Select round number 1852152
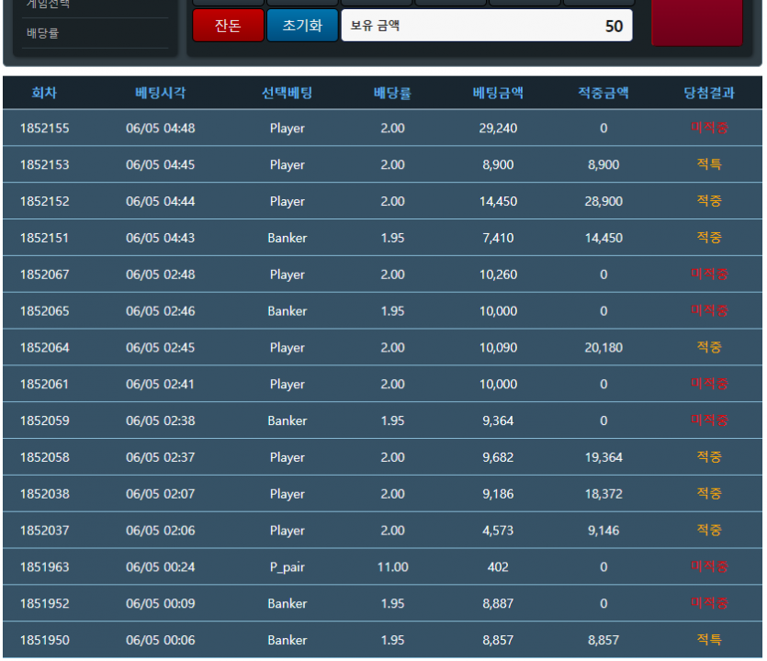The width and height of the screenshot is (767, 661). [44, 201]
